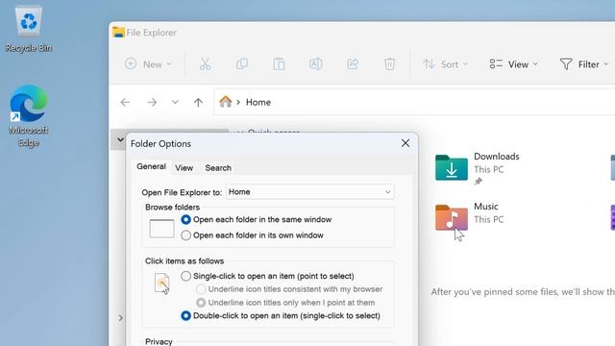Image resolution: width=615 pixels, height=346 pixels.
Task: Go forward with the right arrow
Action: point(152,103)
